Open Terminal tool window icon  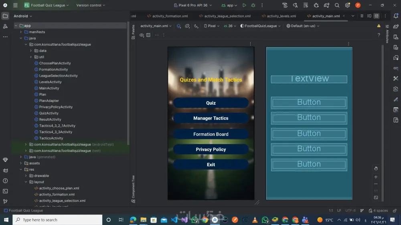click(x=5, y=191)
